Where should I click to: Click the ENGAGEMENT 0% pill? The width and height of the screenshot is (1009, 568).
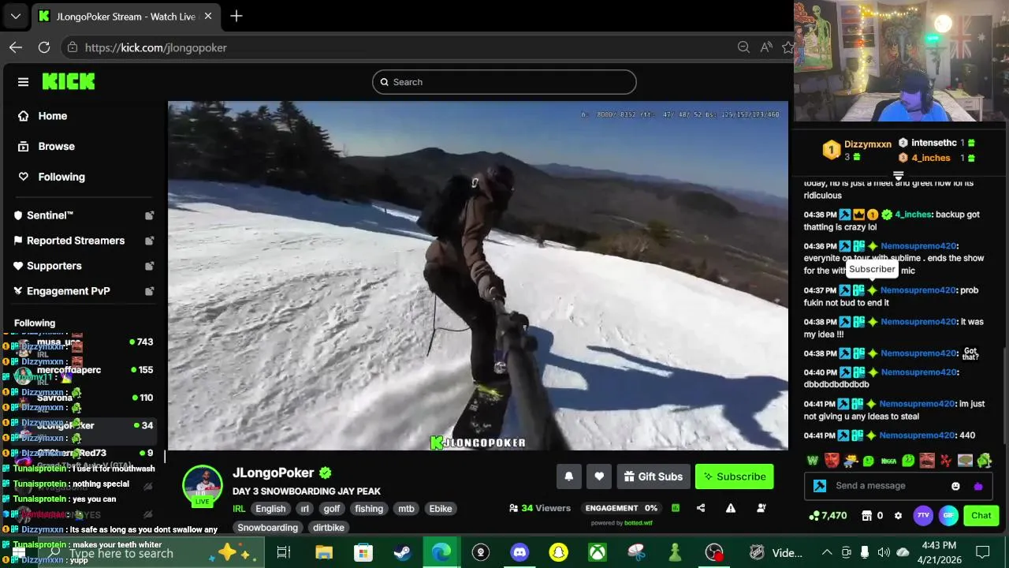tap(621, 508)
